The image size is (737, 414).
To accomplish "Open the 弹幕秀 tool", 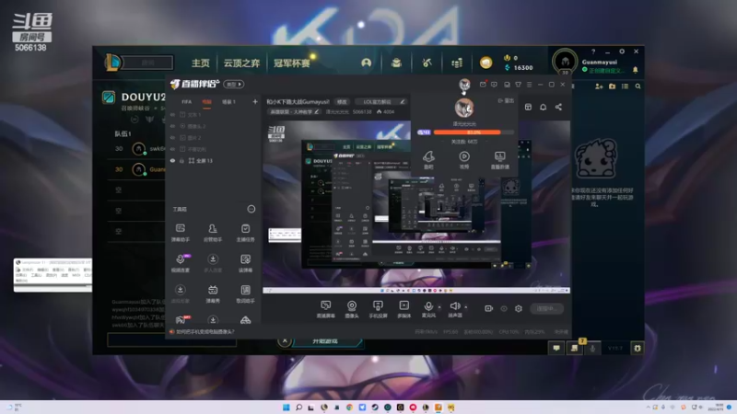I will pyautogui.click(x=213, y=294).
